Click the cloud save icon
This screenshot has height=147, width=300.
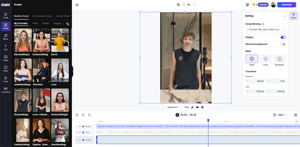point(77,5)
